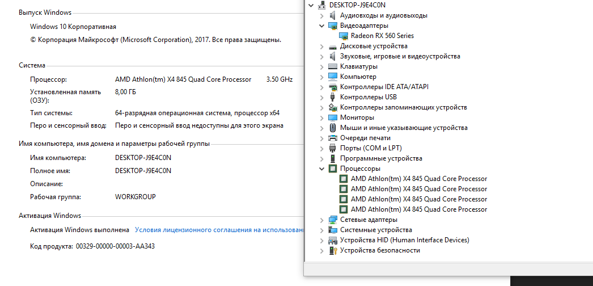Viewport: 593px width, 286px height.
Task: Click the Клавиатуры keyboard icon
Action: (x=333, y=66)
